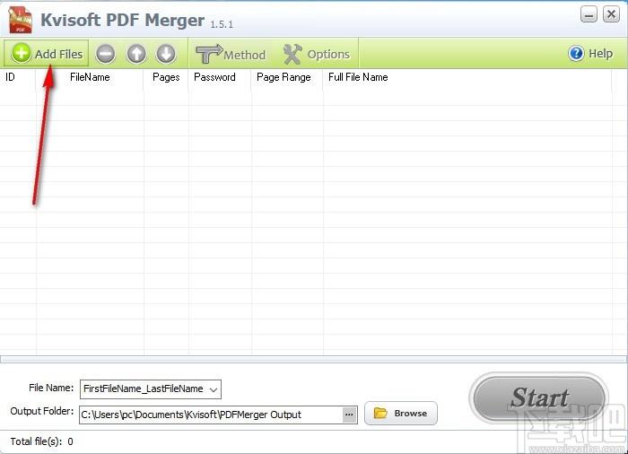
Task: Click the Add Files button
Action: pos(46,53)
